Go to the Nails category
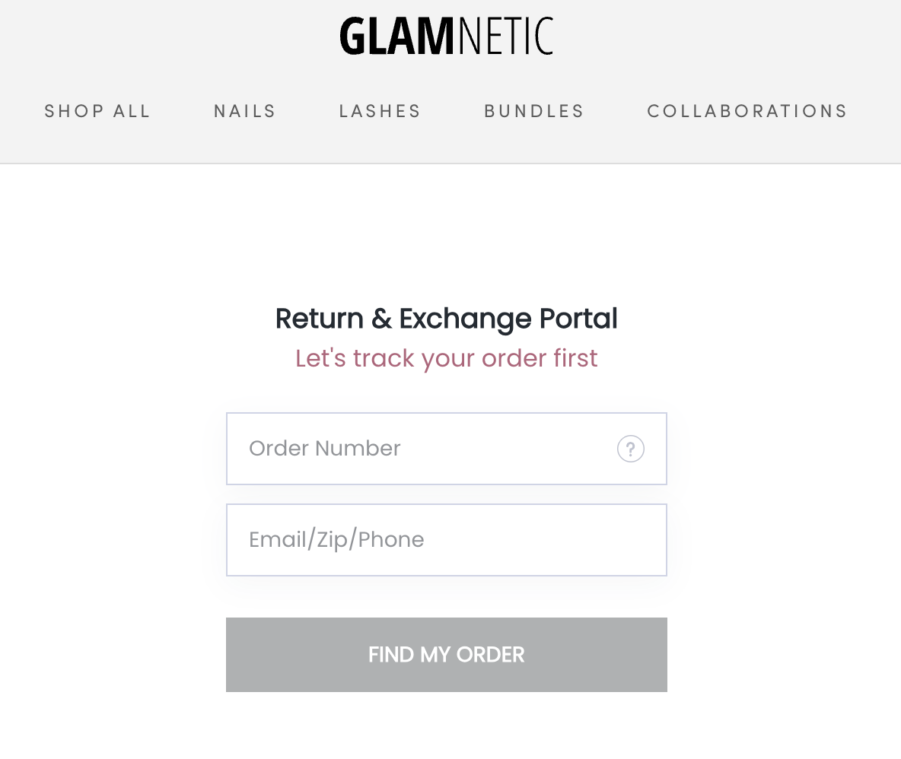This screenshot has height=759, width=901. coord(245,111)
